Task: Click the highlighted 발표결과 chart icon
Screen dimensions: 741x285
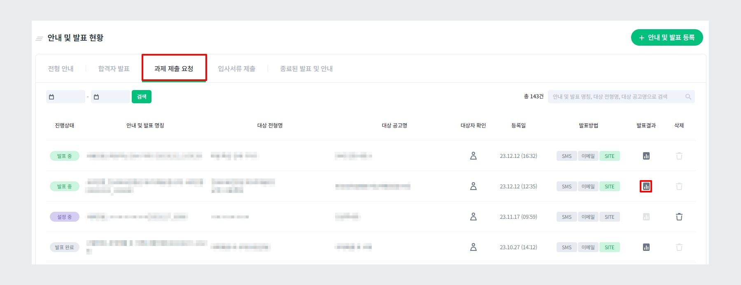Action: 645,186
